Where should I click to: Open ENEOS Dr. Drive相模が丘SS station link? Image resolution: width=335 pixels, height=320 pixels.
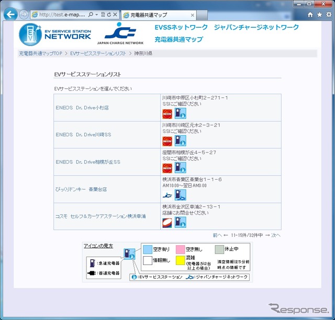pos(88,162)
